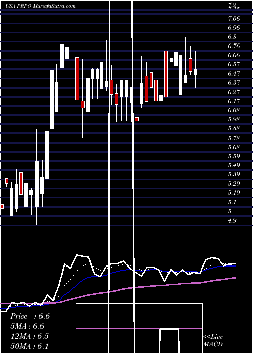
Task: Click the 5.68 price axis label
Action: click(x=234, y=147)
